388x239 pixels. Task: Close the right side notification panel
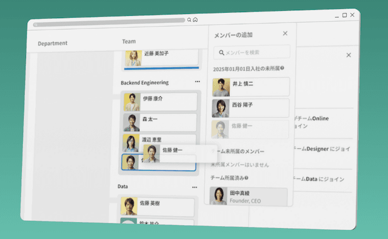pos(349,55)
